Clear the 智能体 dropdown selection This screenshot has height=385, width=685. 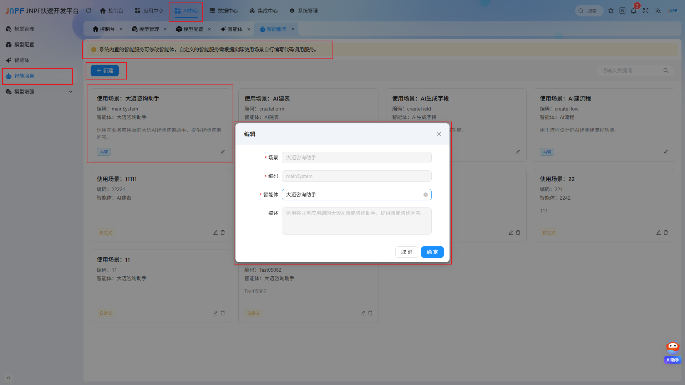(x=426, y=195)
